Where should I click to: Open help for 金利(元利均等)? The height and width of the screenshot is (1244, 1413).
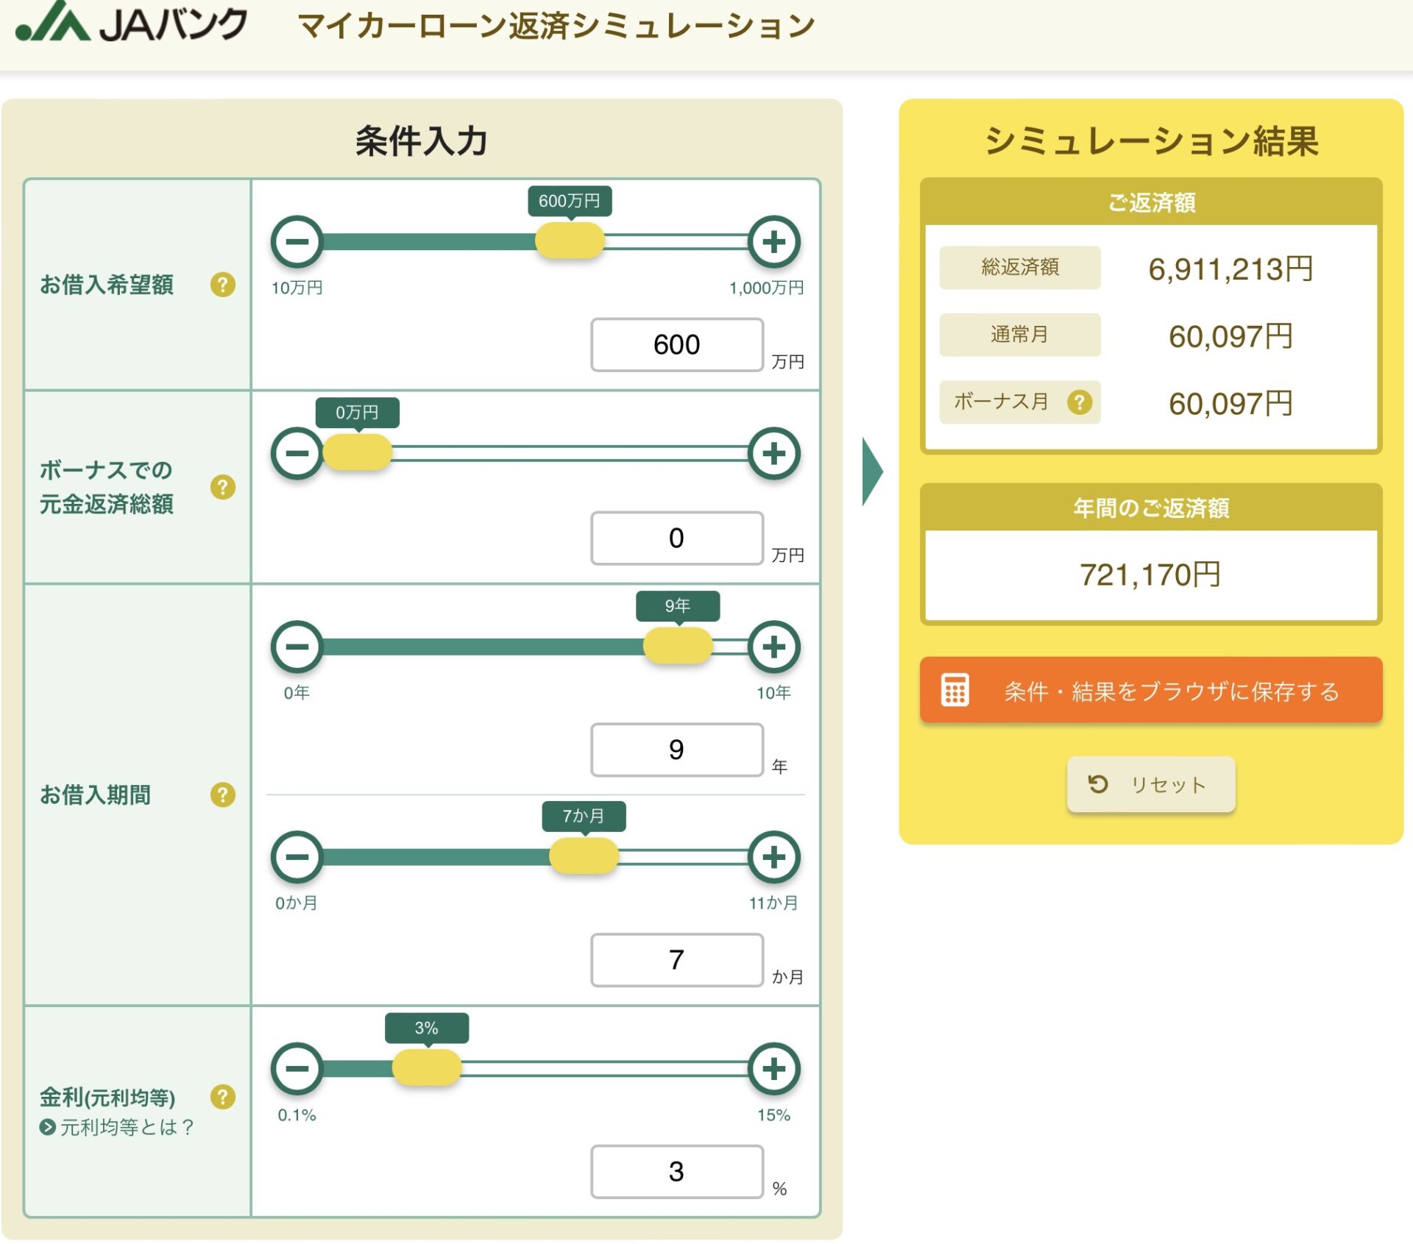click(x=222, y=1097)
